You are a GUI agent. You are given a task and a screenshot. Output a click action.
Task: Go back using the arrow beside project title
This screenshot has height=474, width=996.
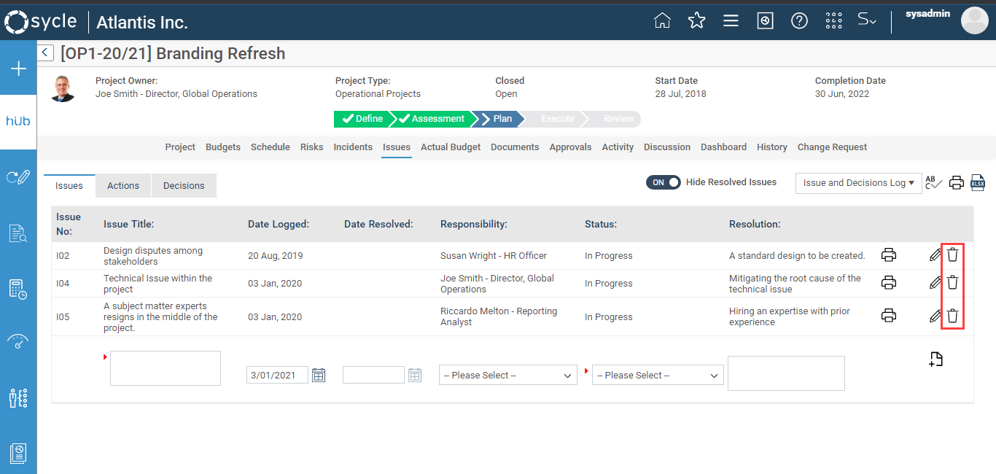pos(45,53)
